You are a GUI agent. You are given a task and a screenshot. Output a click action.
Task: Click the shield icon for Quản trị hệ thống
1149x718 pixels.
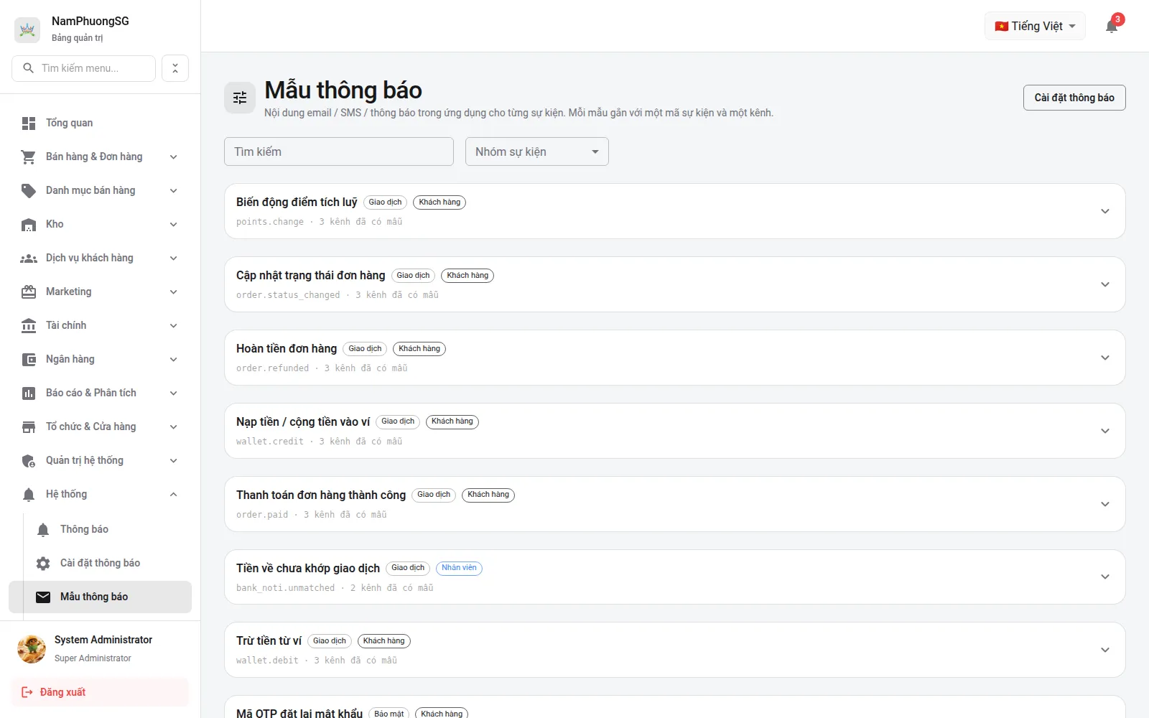point(29,461)
